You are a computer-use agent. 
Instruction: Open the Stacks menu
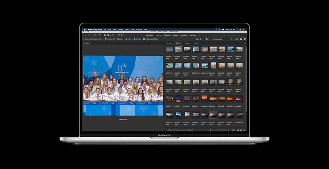[120, 29]
